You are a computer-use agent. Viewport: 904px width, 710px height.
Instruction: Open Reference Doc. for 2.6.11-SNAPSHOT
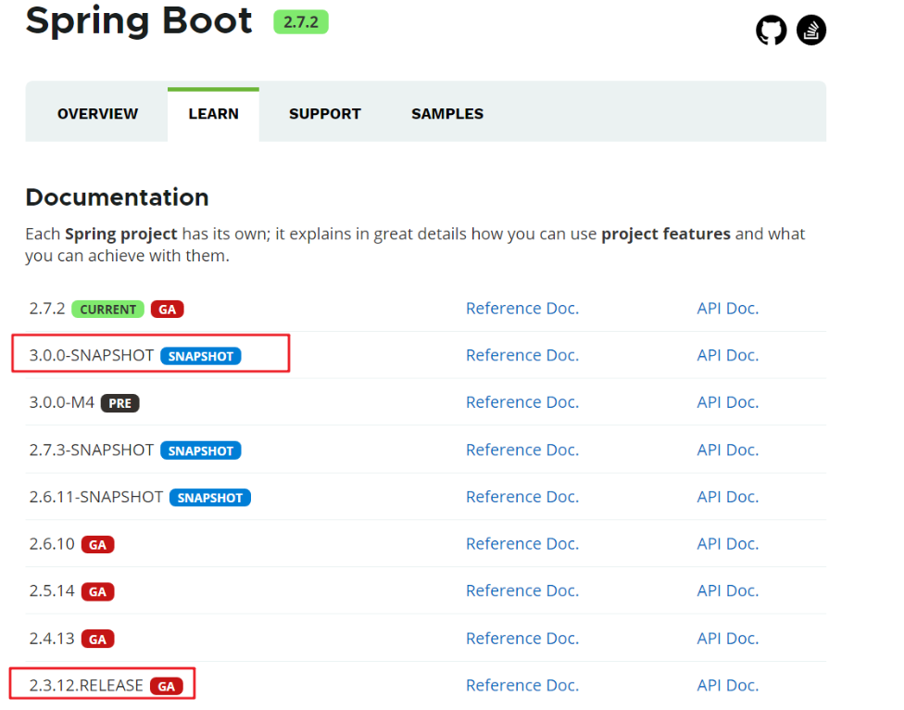click(x=522, y=497)
